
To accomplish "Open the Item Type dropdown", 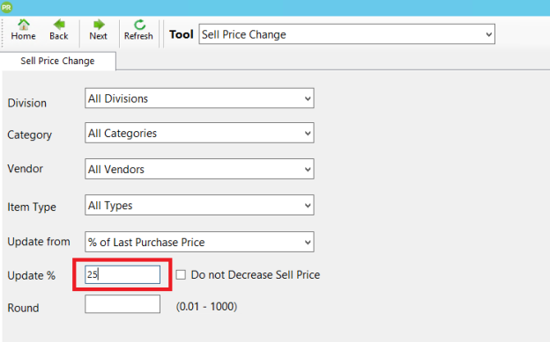I will tap(199, 205).
